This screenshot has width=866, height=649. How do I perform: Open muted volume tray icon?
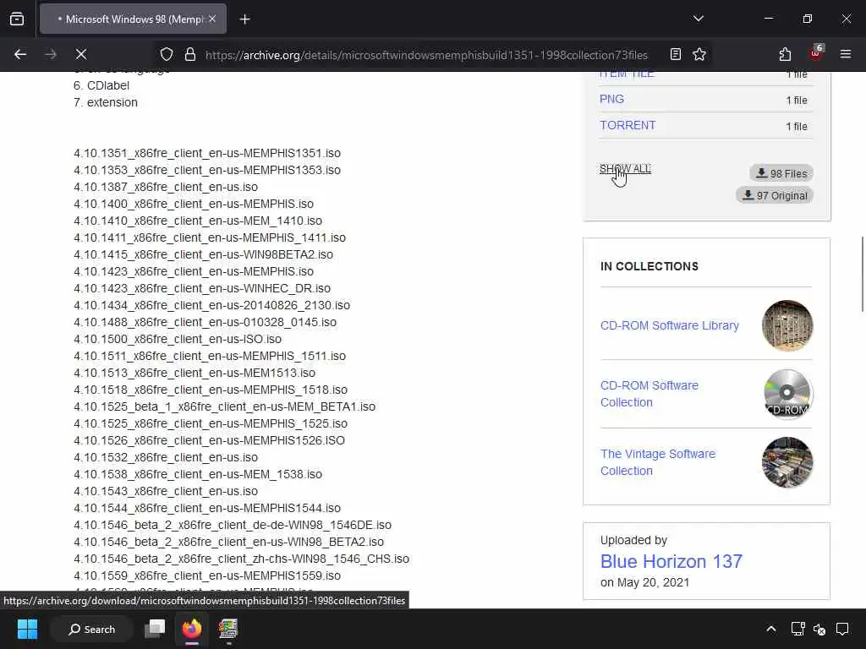[819, 629]
